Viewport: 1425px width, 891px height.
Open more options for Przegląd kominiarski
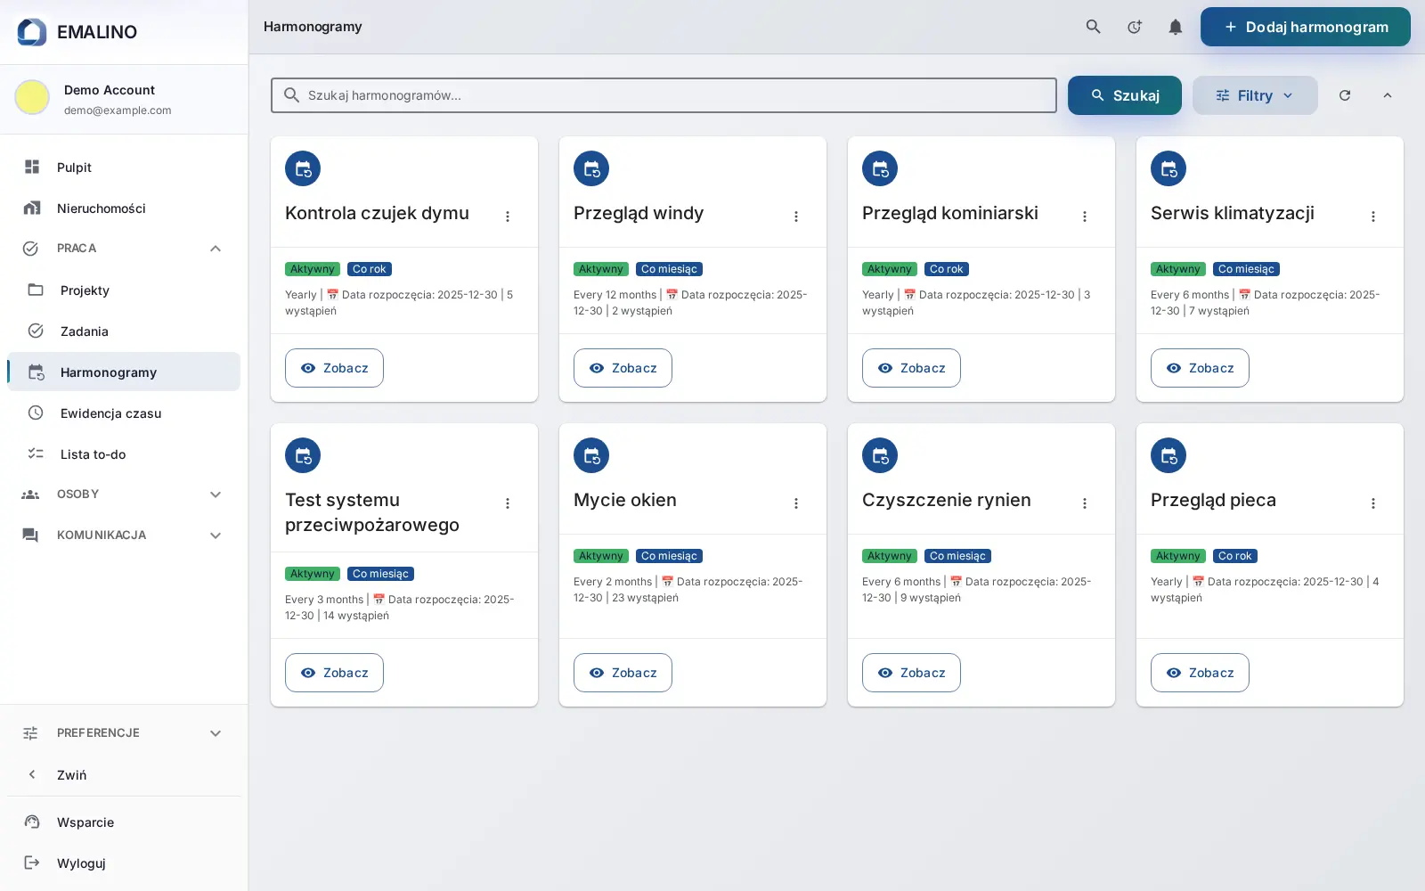point(1085,217)
